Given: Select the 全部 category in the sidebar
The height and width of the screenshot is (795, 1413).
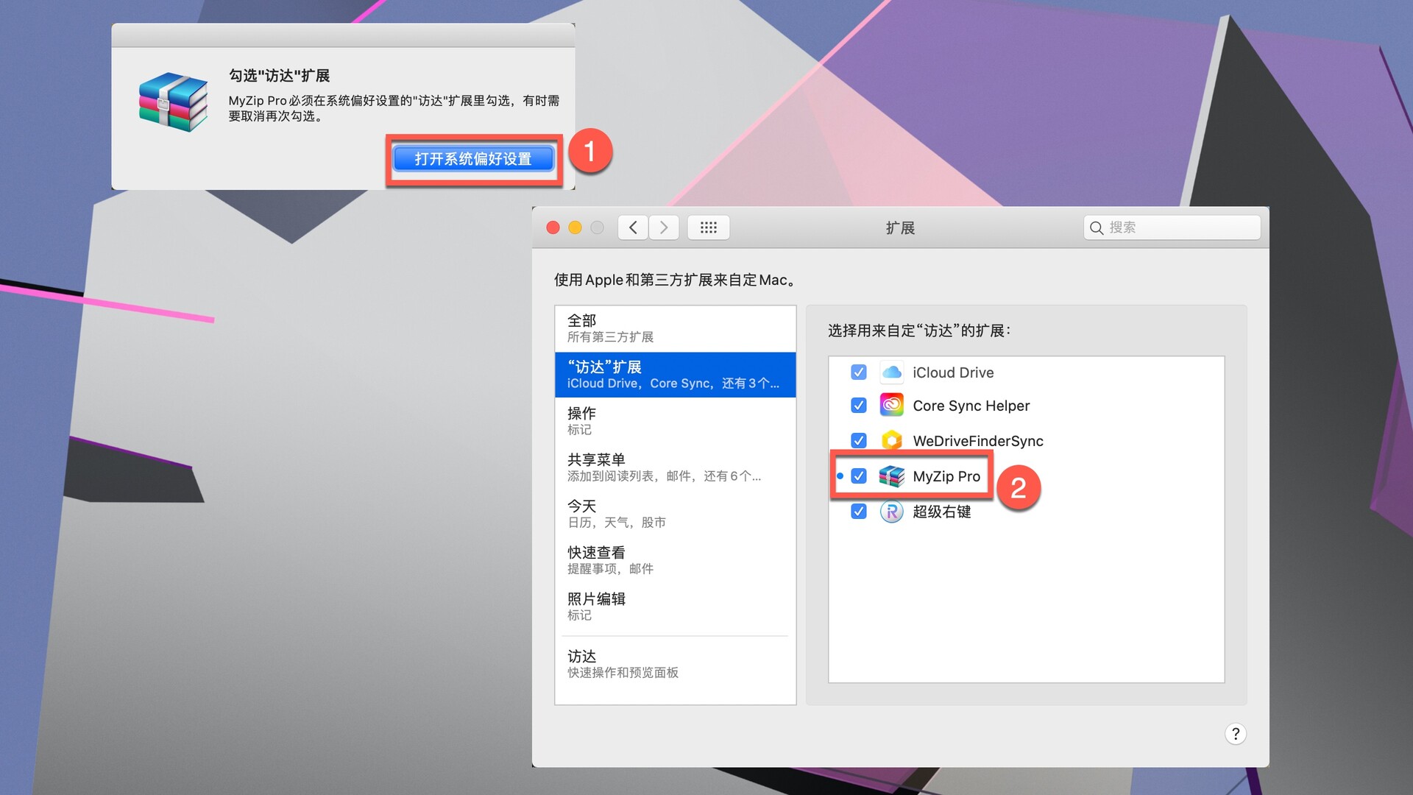Looking at the screenshot, I should tap(676, 328).
